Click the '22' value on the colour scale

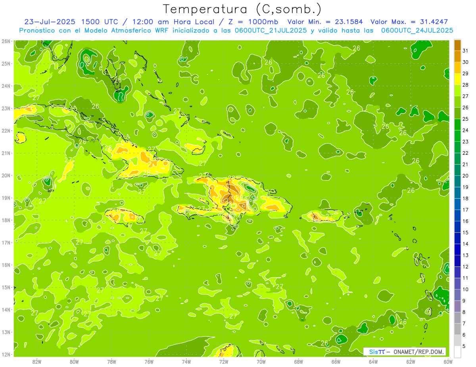coord(466,153)
